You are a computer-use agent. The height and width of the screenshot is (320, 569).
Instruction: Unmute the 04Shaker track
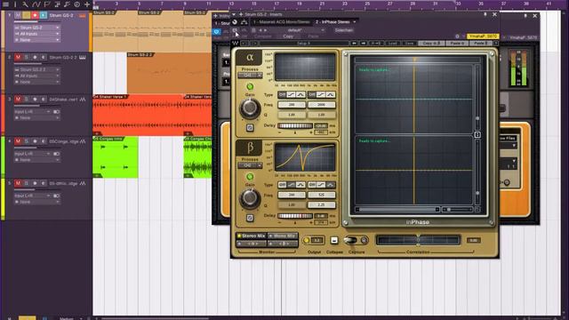pos(18,99)
